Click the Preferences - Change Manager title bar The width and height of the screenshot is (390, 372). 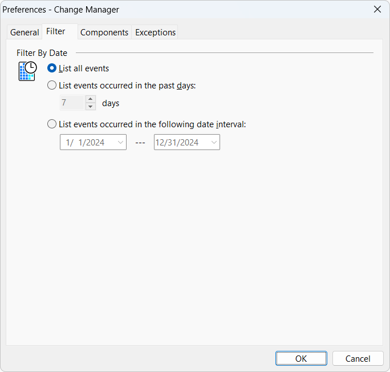(171, 9)
